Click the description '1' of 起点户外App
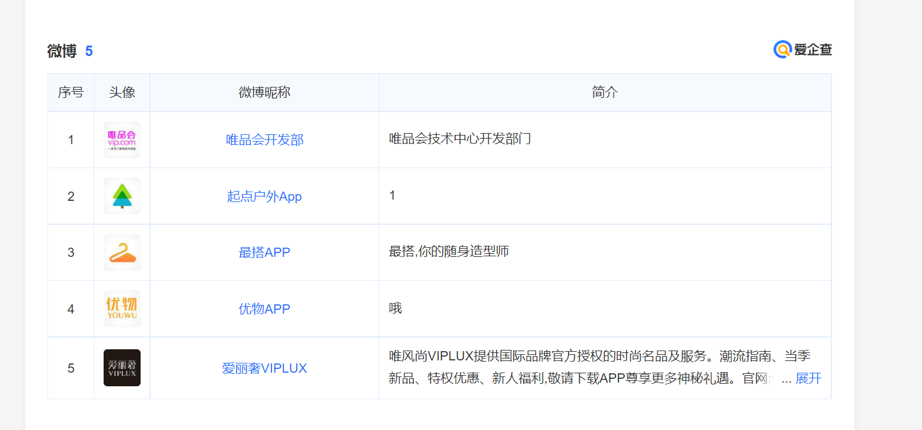The image size is (922, 430). [x=392, y=195]
